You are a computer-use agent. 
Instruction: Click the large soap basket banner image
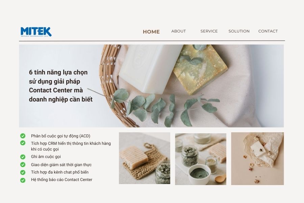tap(151, 86)
